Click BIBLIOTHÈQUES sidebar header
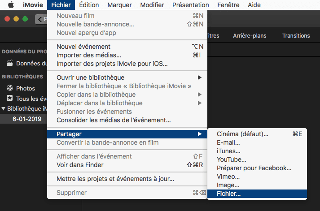Image resolution: width=320 pixels, height=211 pixels. pos(22,77)
